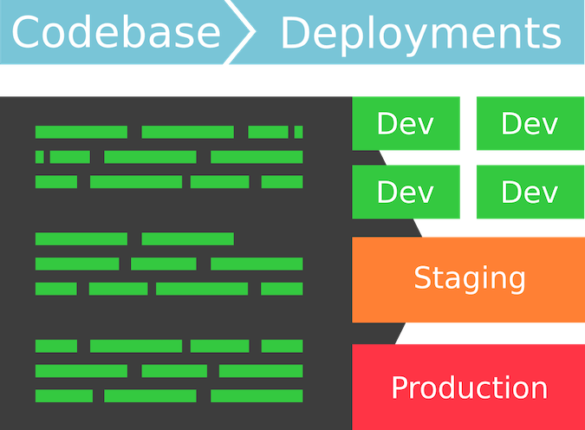
Task: Click the tiny green square starting the second code line
Action: 39,157
